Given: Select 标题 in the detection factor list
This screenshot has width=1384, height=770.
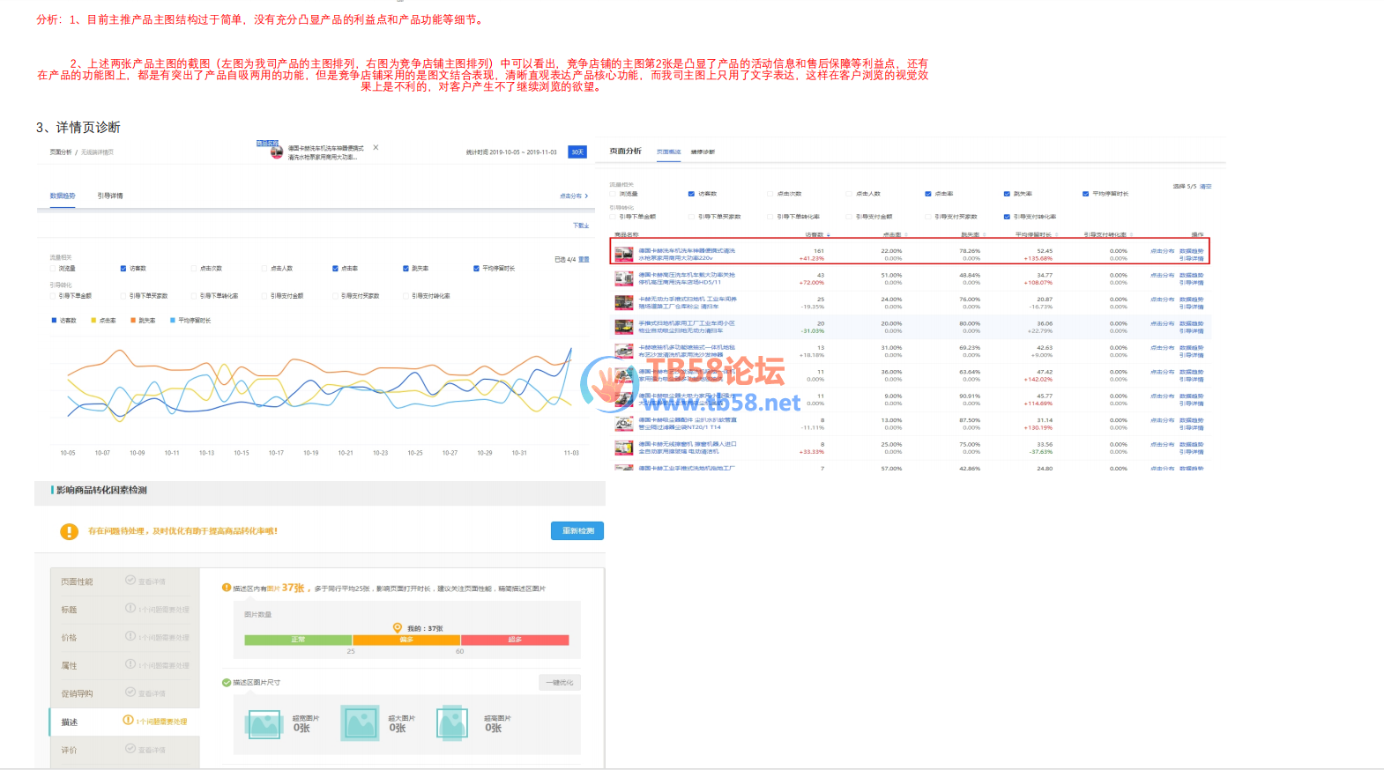Looking at the screenshot, I should pyautogui.click(x=69, y=610).
